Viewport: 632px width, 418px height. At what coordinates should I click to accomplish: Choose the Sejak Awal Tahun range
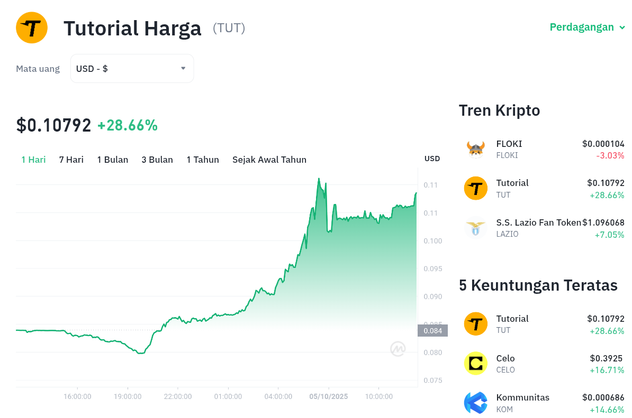coord(269,160)
